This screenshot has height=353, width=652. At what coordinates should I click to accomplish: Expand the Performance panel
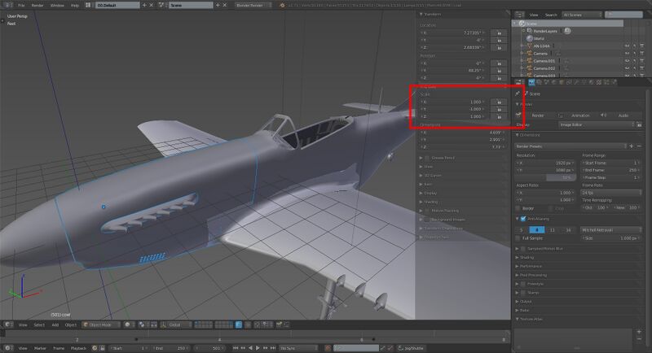(x=531, y=266)
